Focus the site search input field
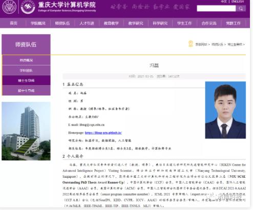The height and width of the screenshot is (210, 253). click(216, 8)
